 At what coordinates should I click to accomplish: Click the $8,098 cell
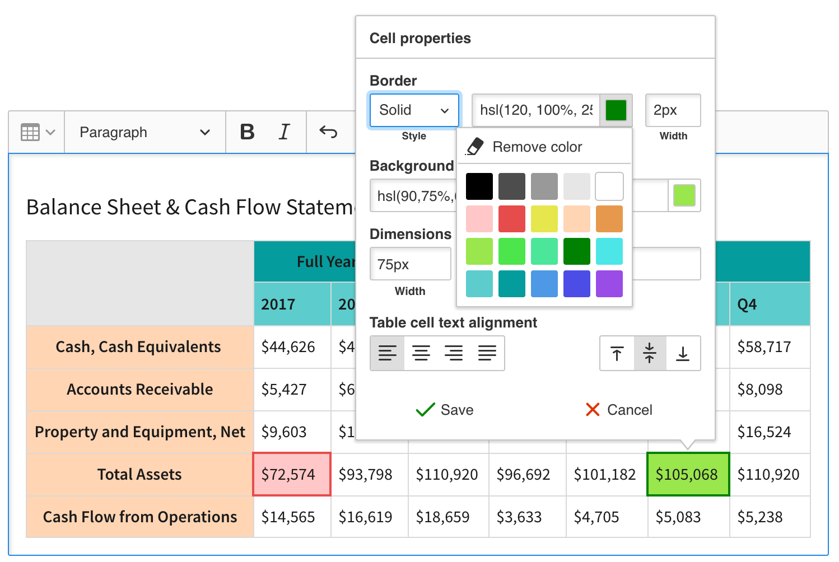[x=770, y=389]
